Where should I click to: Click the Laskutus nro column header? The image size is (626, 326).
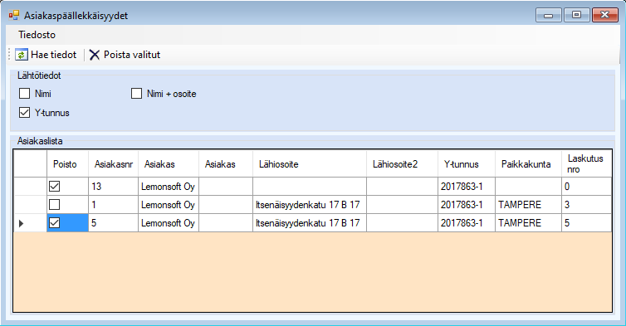click(586, 164)
